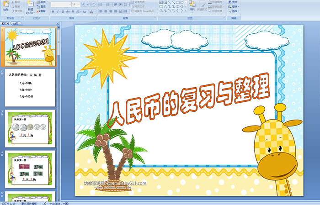Click the New Slide (新建幻灯片) icon
The image size is (320, 205).
(31, 4)
